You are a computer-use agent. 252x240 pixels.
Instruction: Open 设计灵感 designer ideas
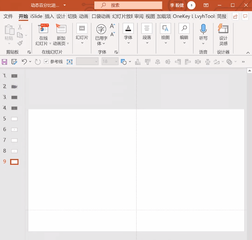223,35
